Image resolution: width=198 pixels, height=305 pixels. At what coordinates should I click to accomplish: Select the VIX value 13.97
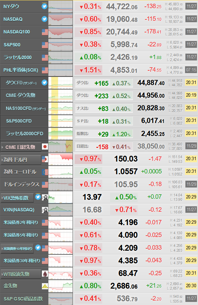(92, 197)
